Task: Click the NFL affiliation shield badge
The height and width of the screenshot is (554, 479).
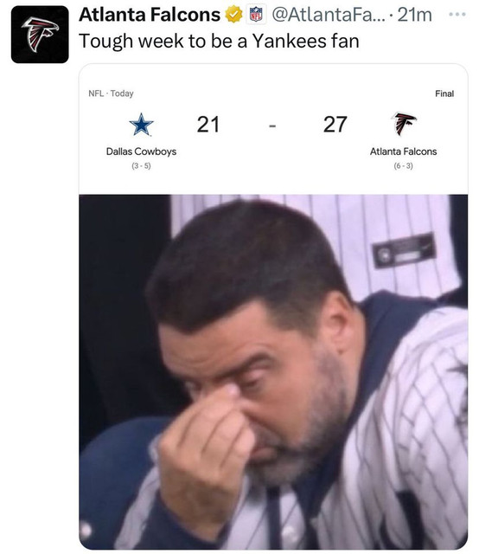Action: pos(256,15)
